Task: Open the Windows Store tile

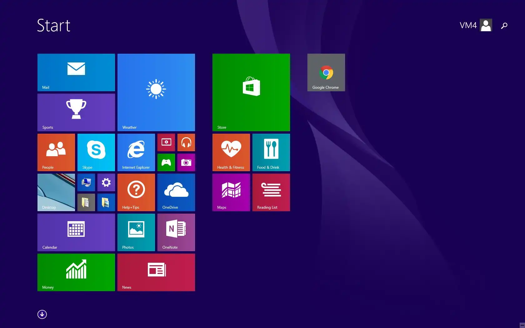Action: pos(251,92)
